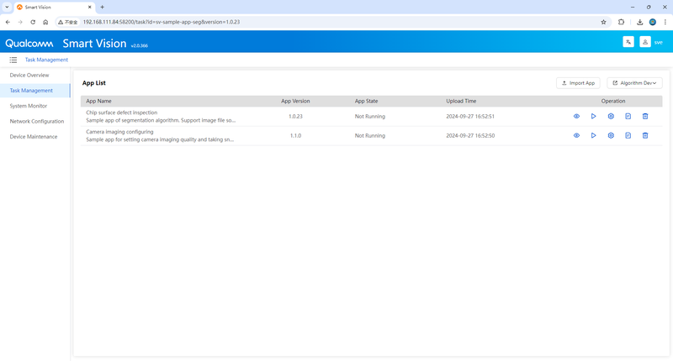This screenshot has height=361, width=673.
Task: Select the Camera imaging configuring name
Action: pyautogui.click(x=119, y=132)
